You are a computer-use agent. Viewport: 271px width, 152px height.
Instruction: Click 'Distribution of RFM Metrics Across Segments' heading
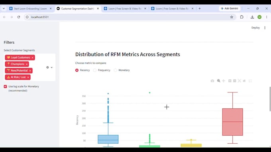click(128, 54)
